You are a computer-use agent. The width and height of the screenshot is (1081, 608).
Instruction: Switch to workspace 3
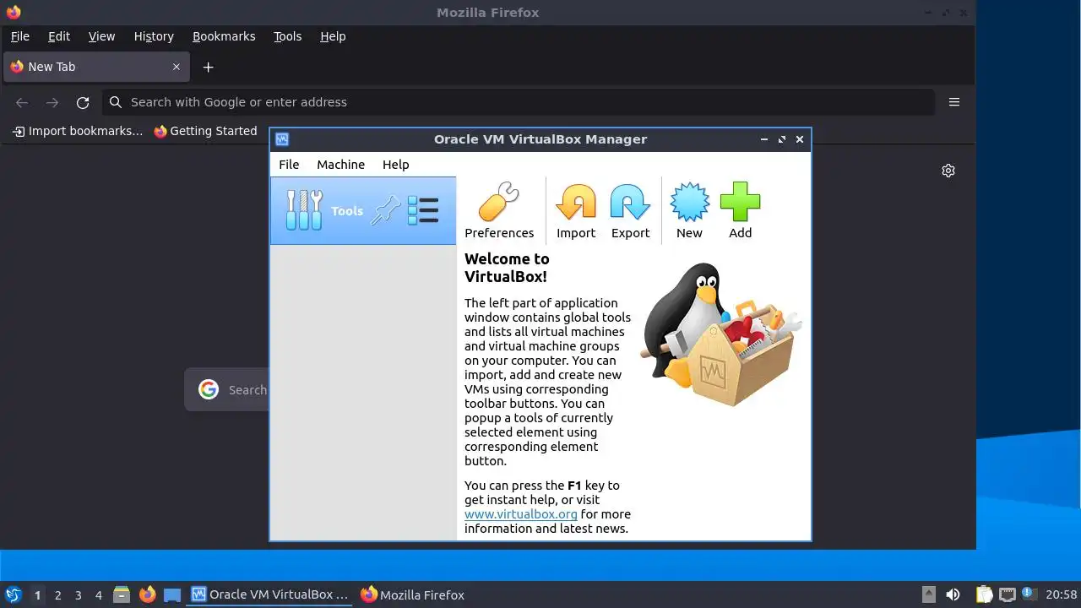(78, 595)
